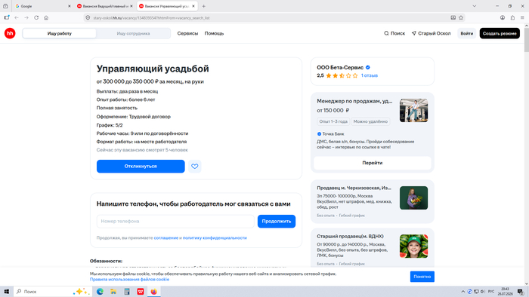Click the Войти button
529x297 pixels.
tap(466, 33)
